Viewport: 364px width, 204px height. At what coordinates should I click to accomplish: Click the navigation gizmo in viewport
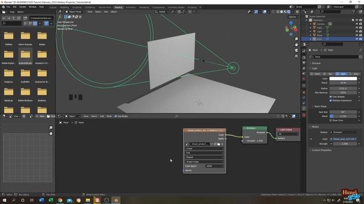pos(291,28)
